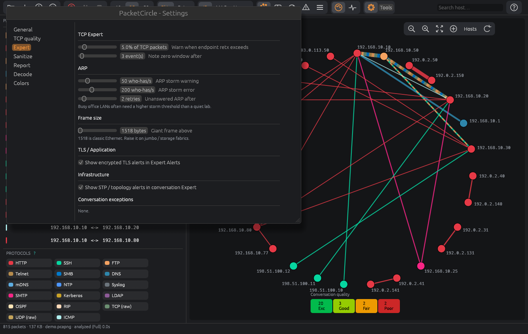Open the hamburger menu in the top toolbar

point(320,7)
